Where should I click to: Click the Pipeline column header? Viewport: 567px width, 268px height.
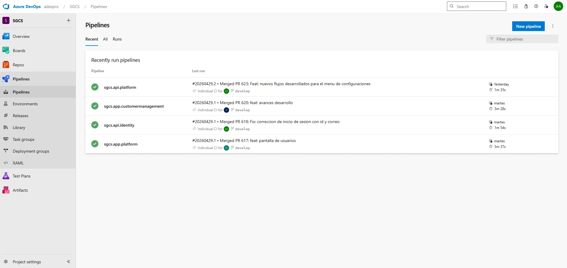click(x=98, y=71)
